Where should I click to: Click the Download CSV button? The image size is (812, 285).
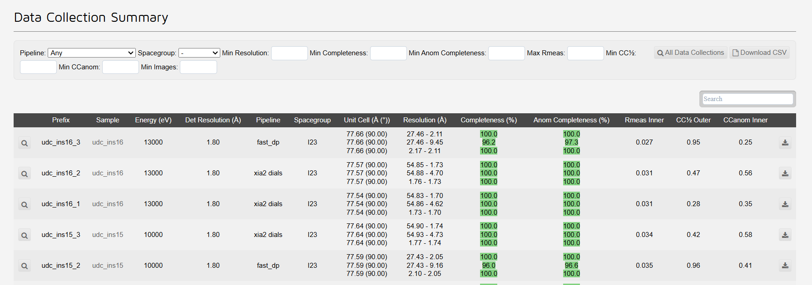pyautogui.click(x=759, y=53)
